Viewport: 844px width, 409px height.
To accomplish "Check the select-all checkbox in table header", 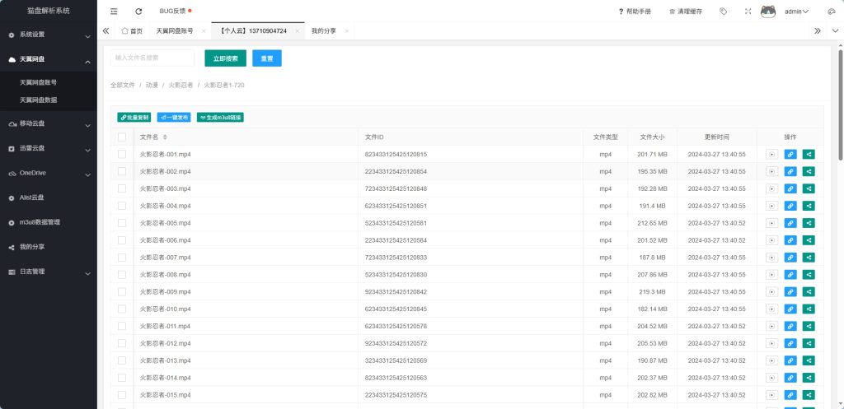I will point(122,137).
